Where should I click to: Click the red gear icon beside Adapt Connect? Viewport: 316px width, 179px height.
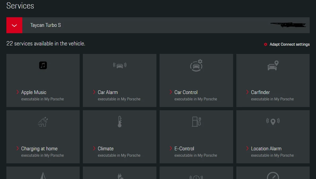coord(266,44)
